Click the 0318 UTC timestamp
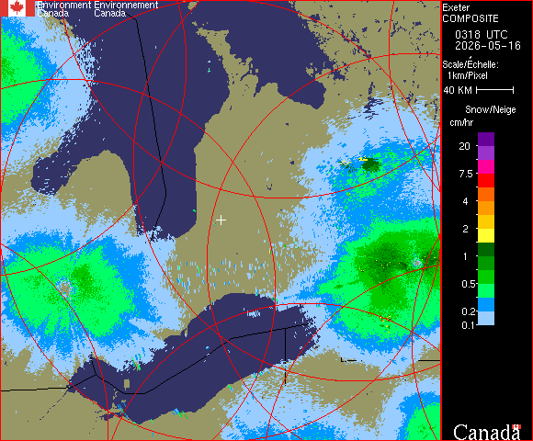This screenshot has width=533, height=441. point(482,35)
